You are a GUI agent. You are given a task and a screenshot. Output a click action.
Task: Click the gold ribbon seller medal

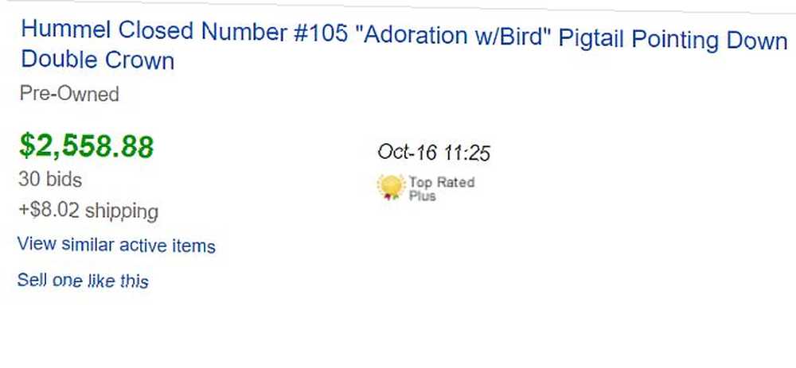coord(391,187)
